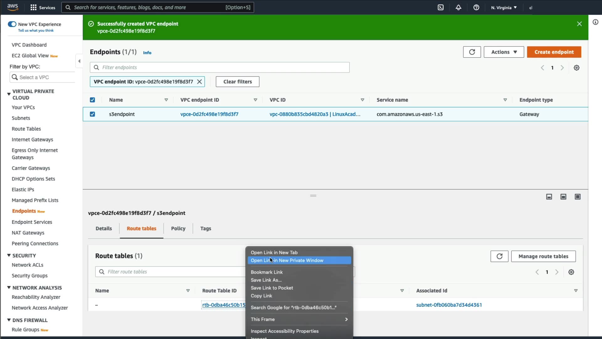602x339 pixels.
Task: Refresh the Endpoints list
Action: [472, 52]
